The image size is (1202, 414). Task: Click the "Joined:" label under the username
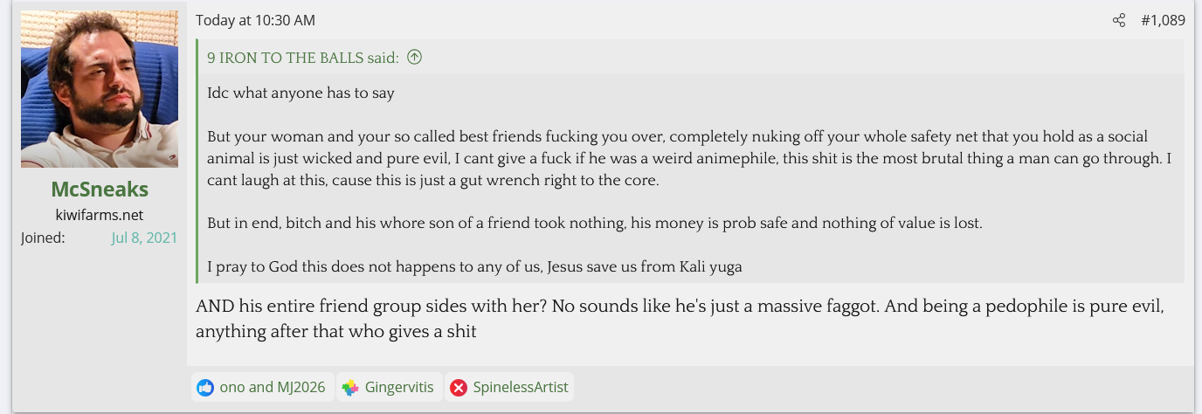point(43,238)
